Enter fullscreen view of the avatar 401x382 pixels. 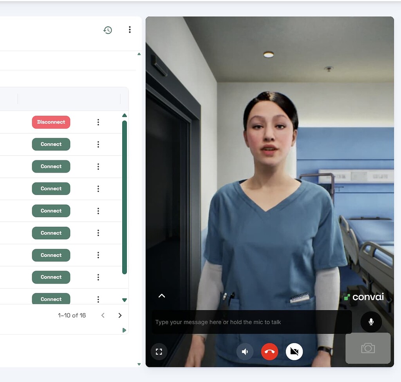159,351
